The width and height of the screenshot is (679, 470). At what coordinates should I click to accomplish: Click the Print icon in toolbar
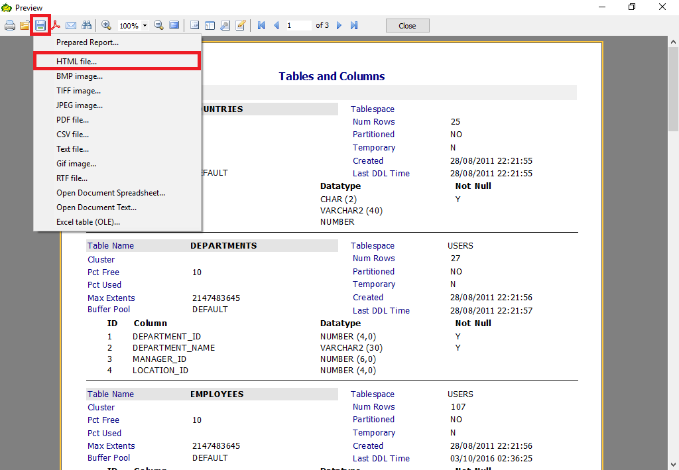tap(10, 26)
